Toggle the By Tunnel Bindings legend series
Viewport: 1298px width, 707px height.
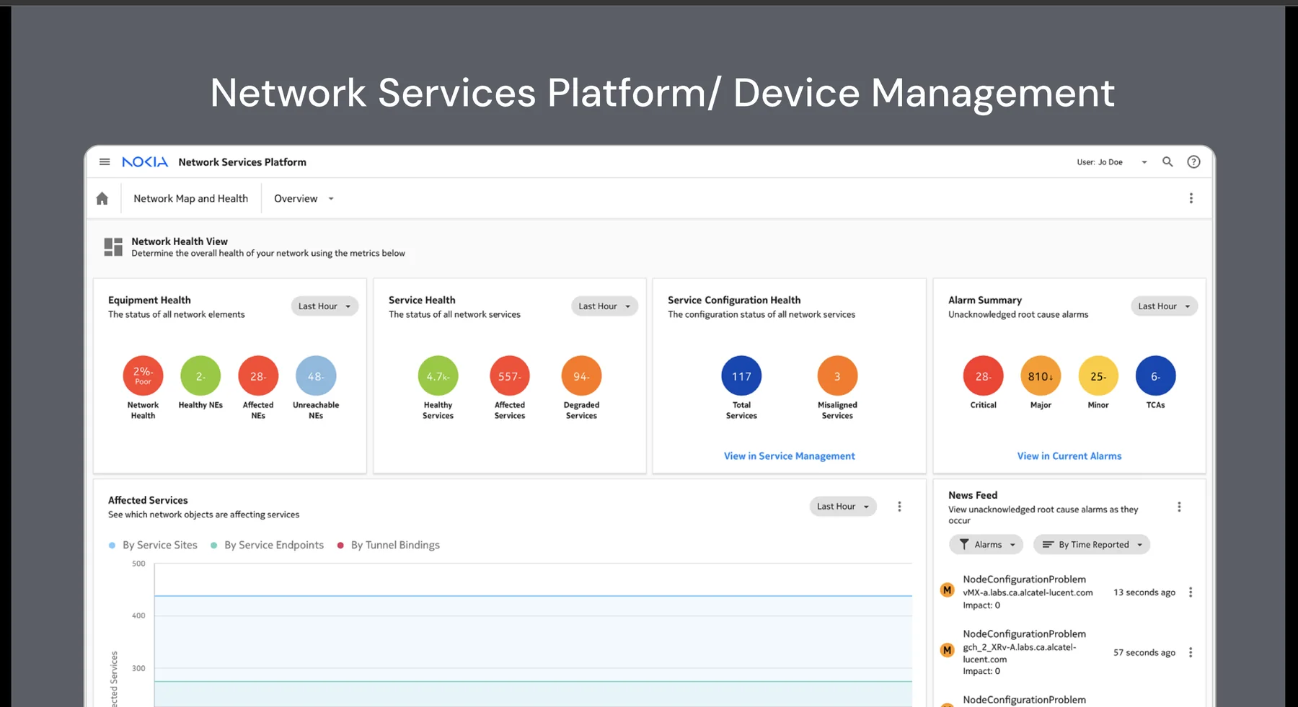click(x=389, y=546)
